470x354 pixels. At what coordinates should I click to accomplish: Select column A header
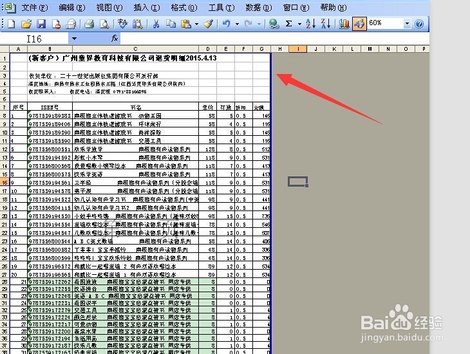pos(19,49)
